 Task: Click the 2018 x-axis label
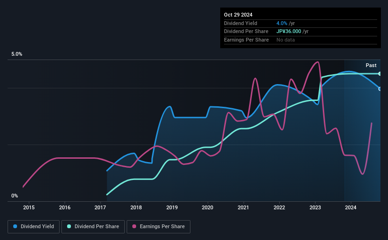(x=136, y=207)
